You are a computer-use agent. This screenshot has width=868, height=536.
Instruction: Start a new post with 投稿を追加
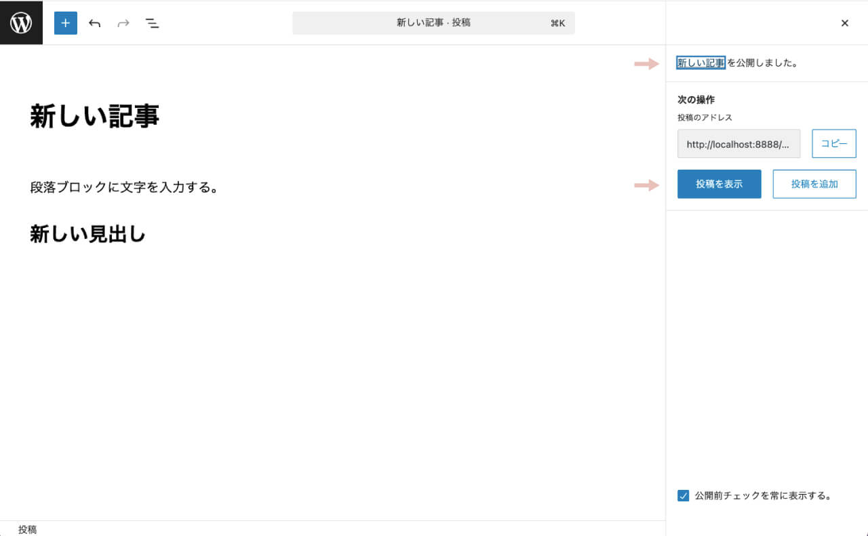point(814,184)
